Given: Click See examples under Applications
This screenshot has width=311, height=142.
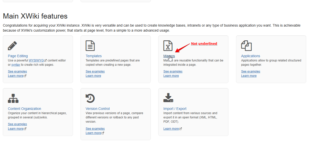Looking at the screenshot, I should [251, 72].
